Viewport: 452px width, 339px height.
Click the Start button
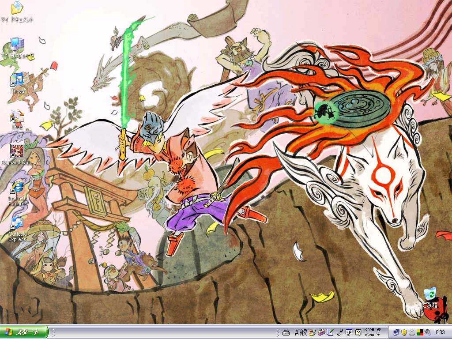click(x=24, y=332)
